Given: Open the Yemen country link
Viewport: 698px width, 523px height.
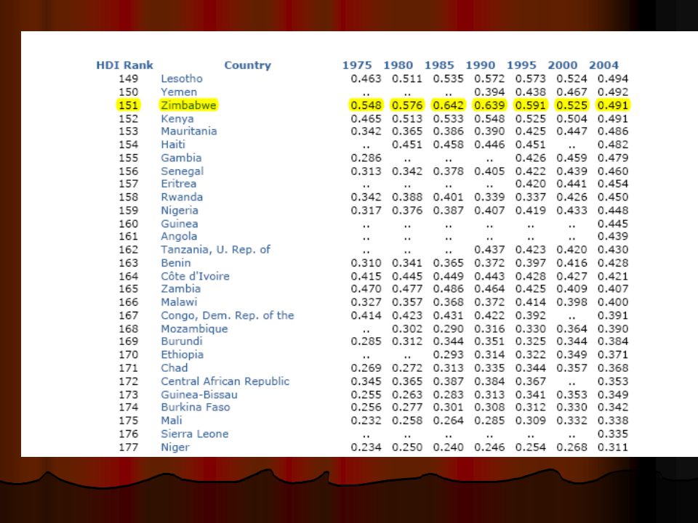Looking at the screenshot, I should 179,92.
